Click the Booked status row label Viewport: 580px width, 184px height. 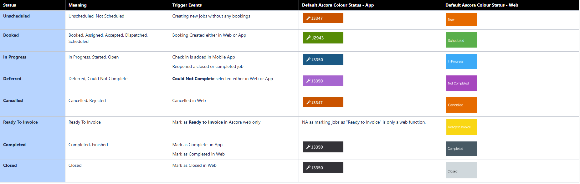[x=11, y=35]
